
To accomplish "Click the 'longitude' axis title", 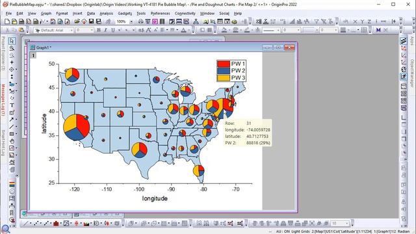I will (x=155, y=198).
